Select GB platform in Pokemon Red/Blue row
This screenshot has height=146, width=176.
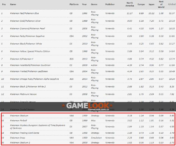point(71,13)
